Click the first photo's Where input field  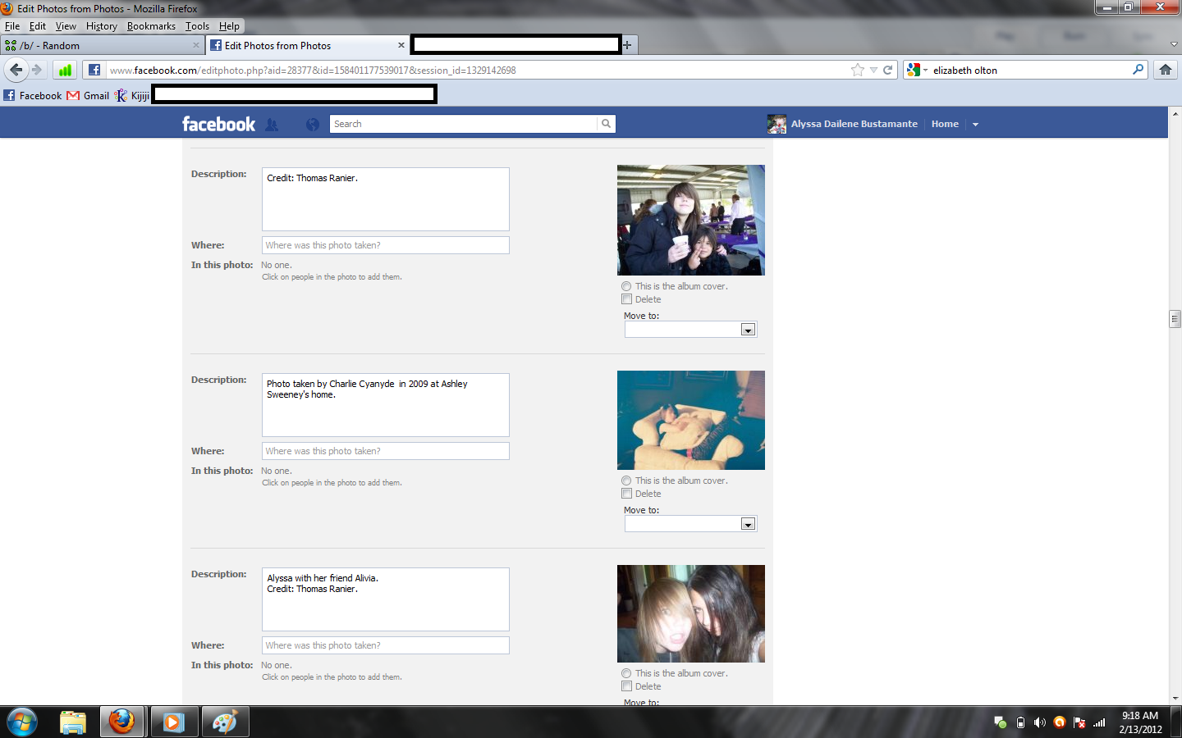385,245
